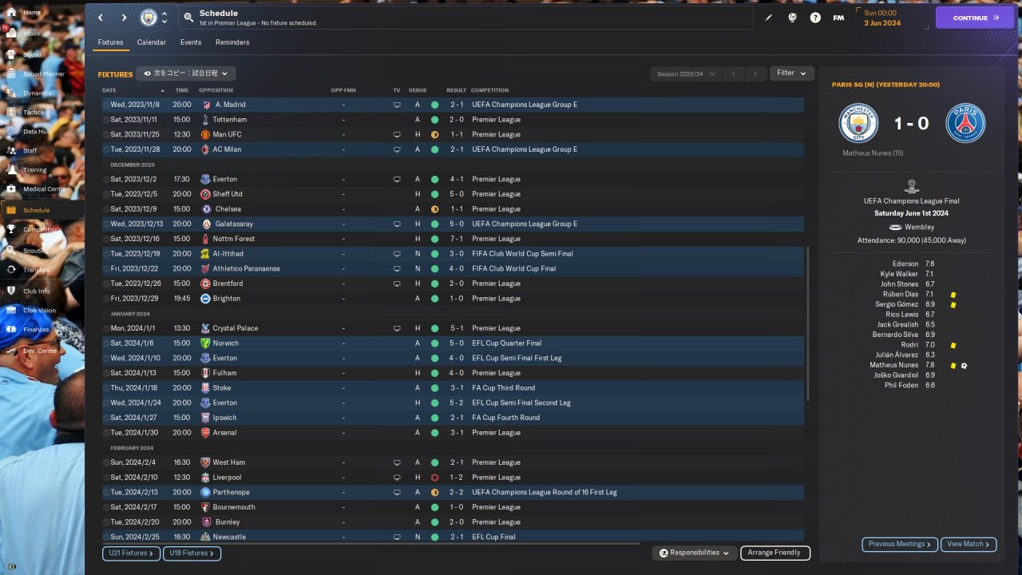Select the Schedule calendar icon in sidebar

click(11, 210)
